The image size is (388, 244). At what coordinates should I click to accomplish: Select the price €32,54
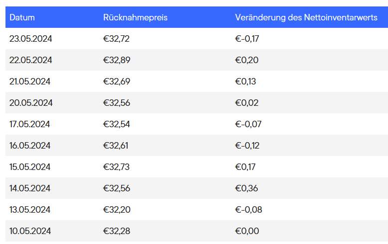(x=116, y=124)
